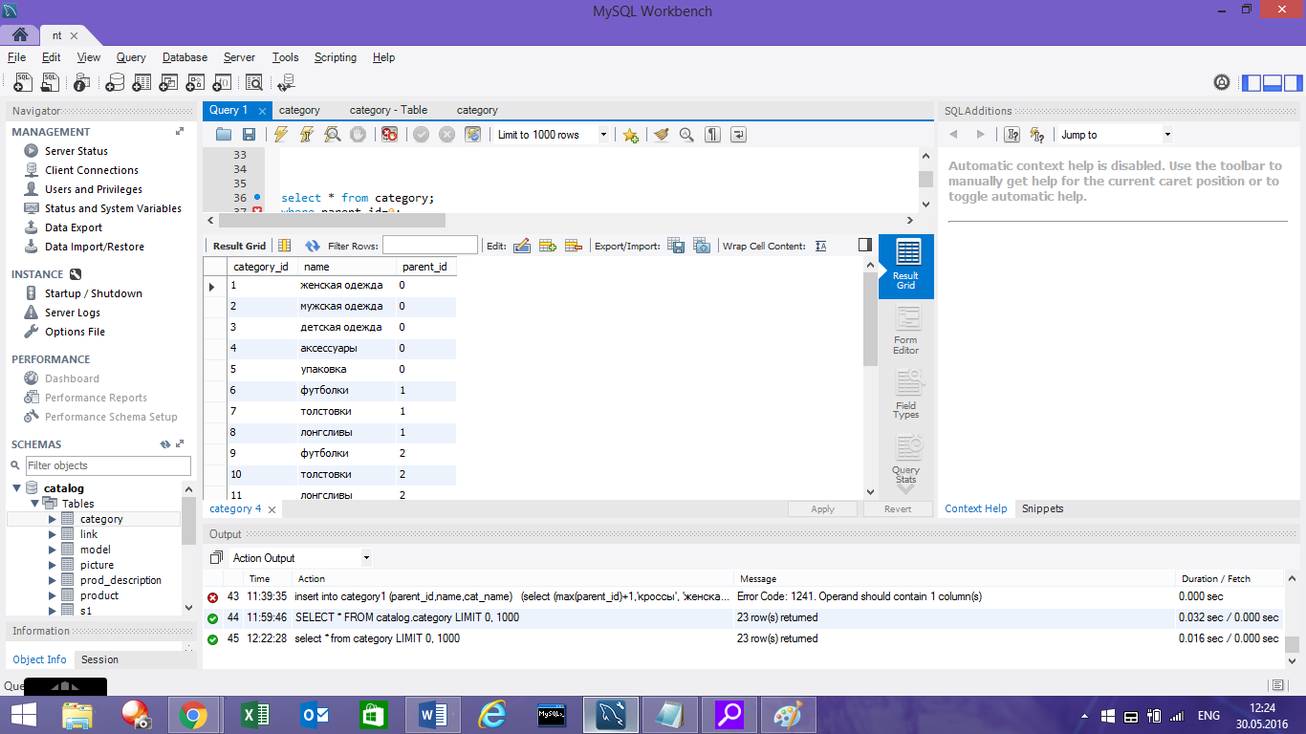Toggle wrap cell content
The height and width of the screenshot is (734, 1306).
[821, 246]
